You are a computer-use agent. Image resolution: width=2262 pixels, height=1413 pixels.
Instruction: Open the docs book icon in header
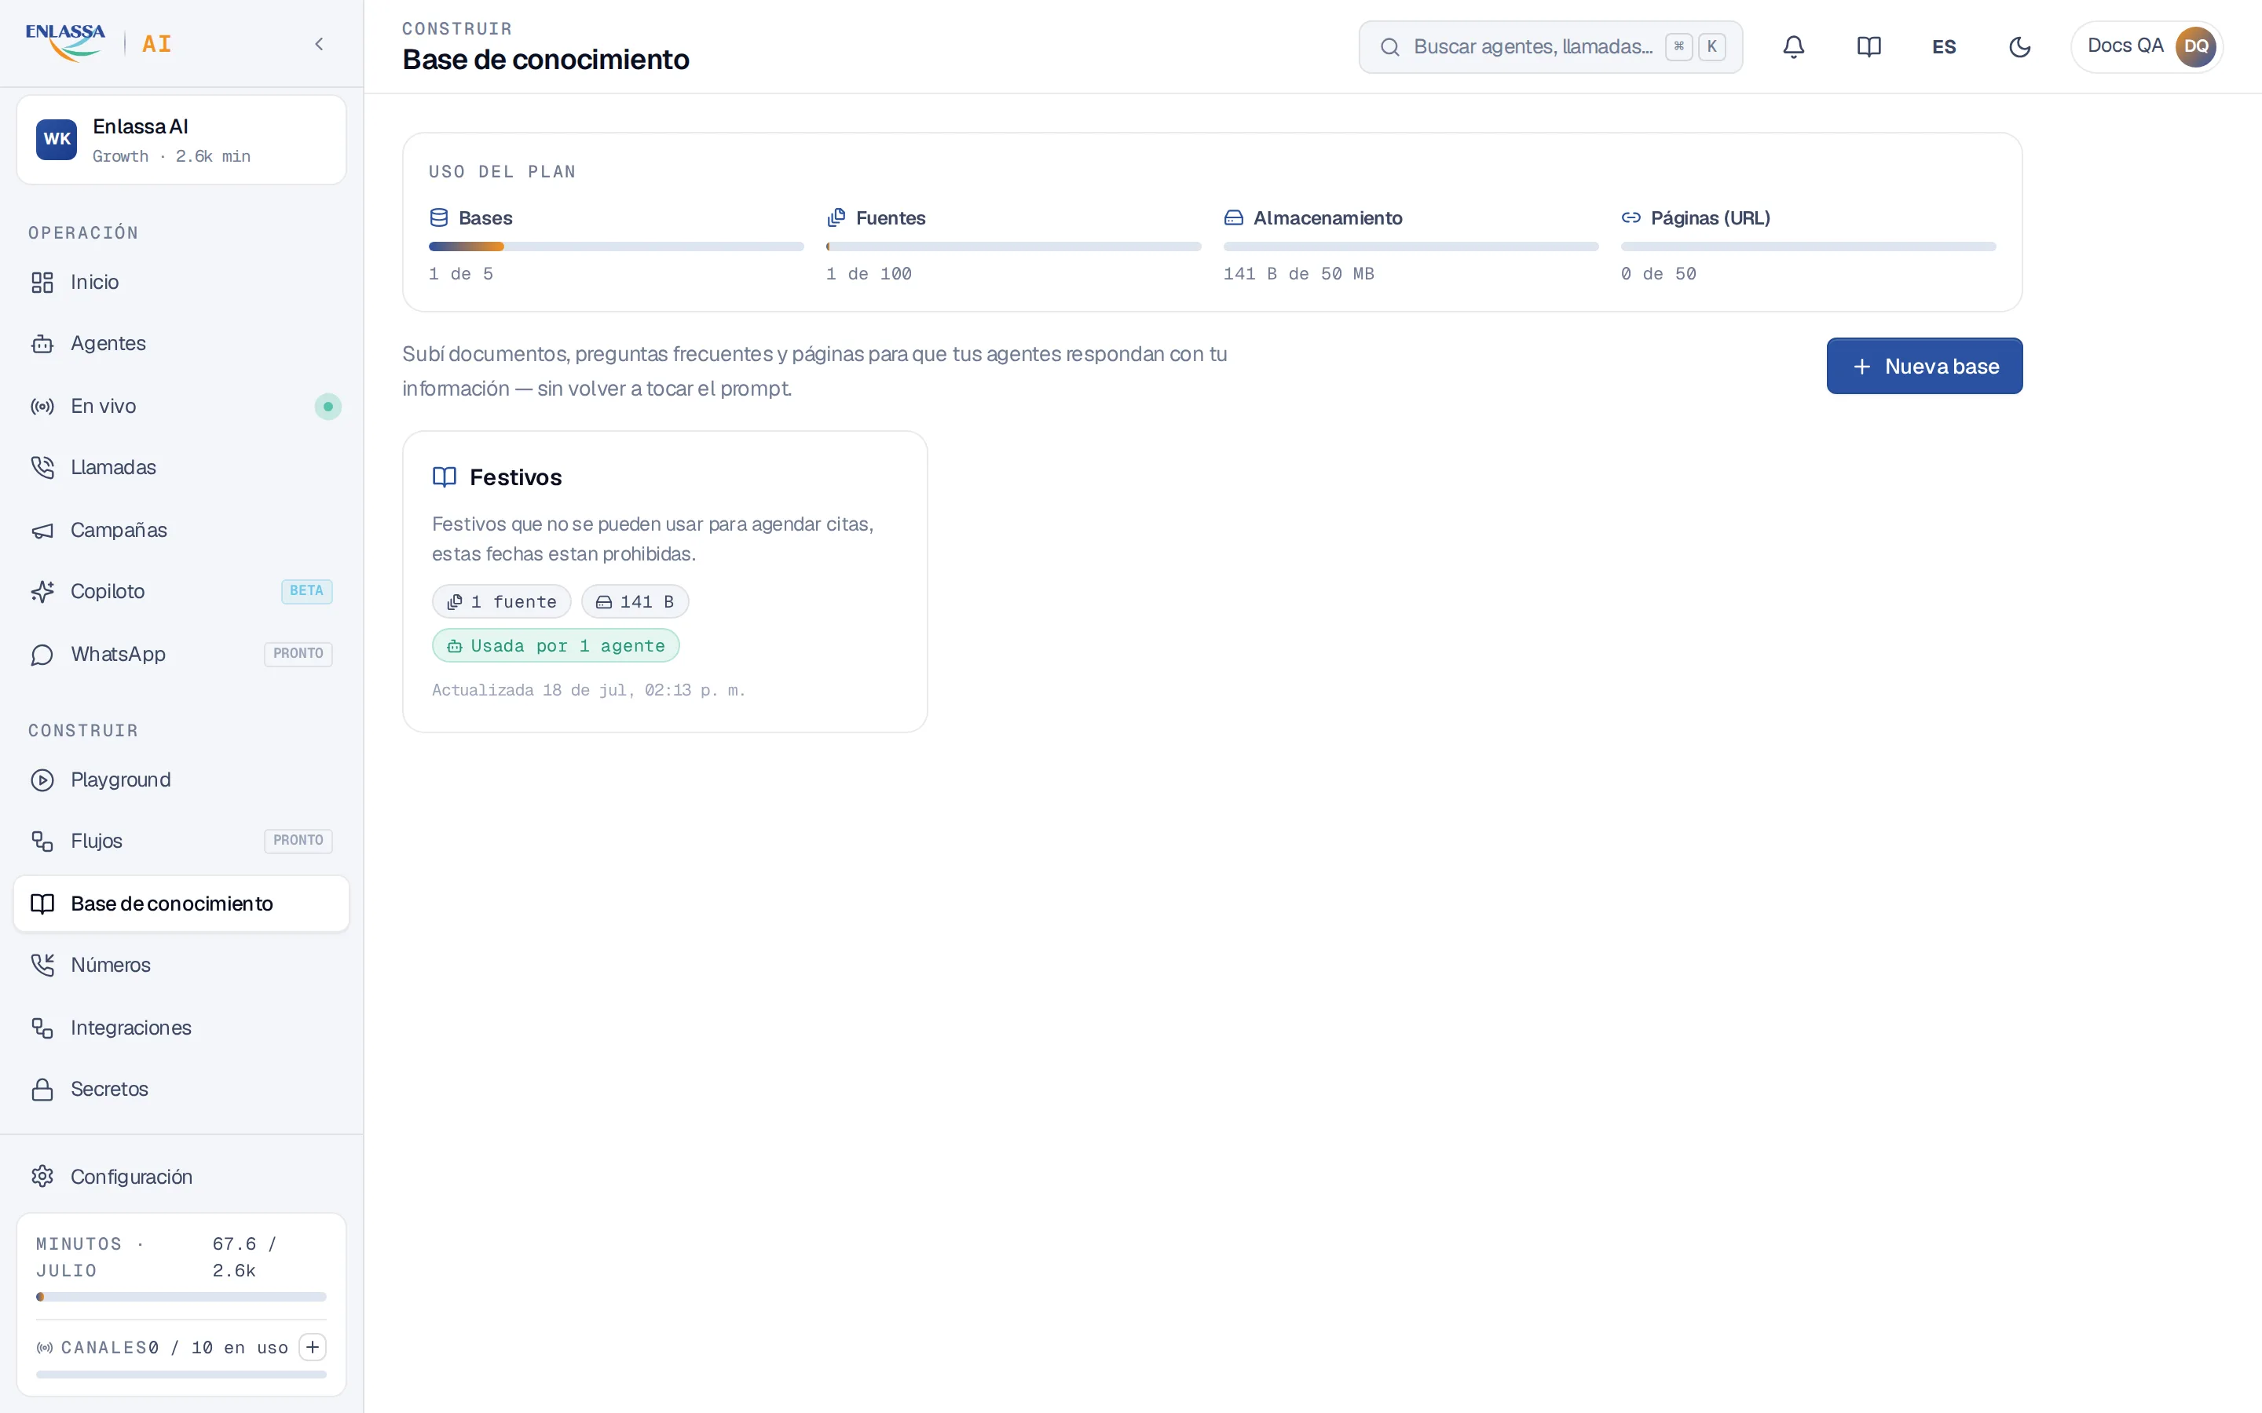(1869, 47)
